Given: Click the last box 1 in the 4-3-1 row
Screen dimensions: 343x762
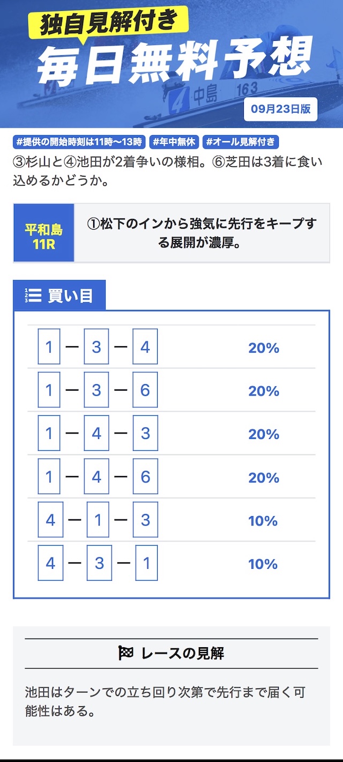Looking at the screenshot, I should pyautogui.click(x=146, y=563).
